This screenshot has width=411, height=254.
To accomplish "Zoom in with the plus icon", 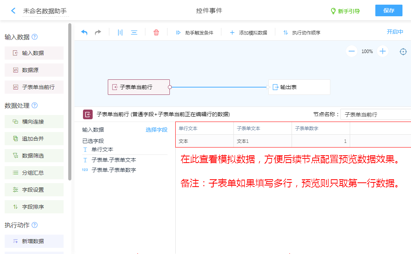I will pyautogui.click(x=383, y=51).
